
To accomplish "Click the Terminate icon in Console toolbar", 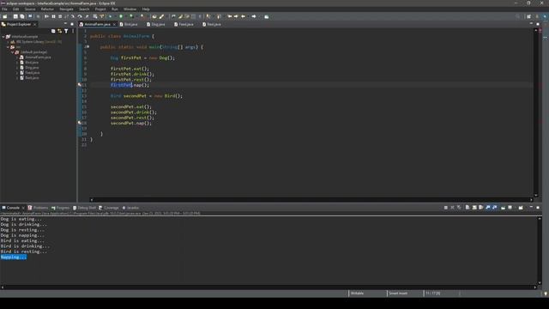I will click(x=446, y=208).
